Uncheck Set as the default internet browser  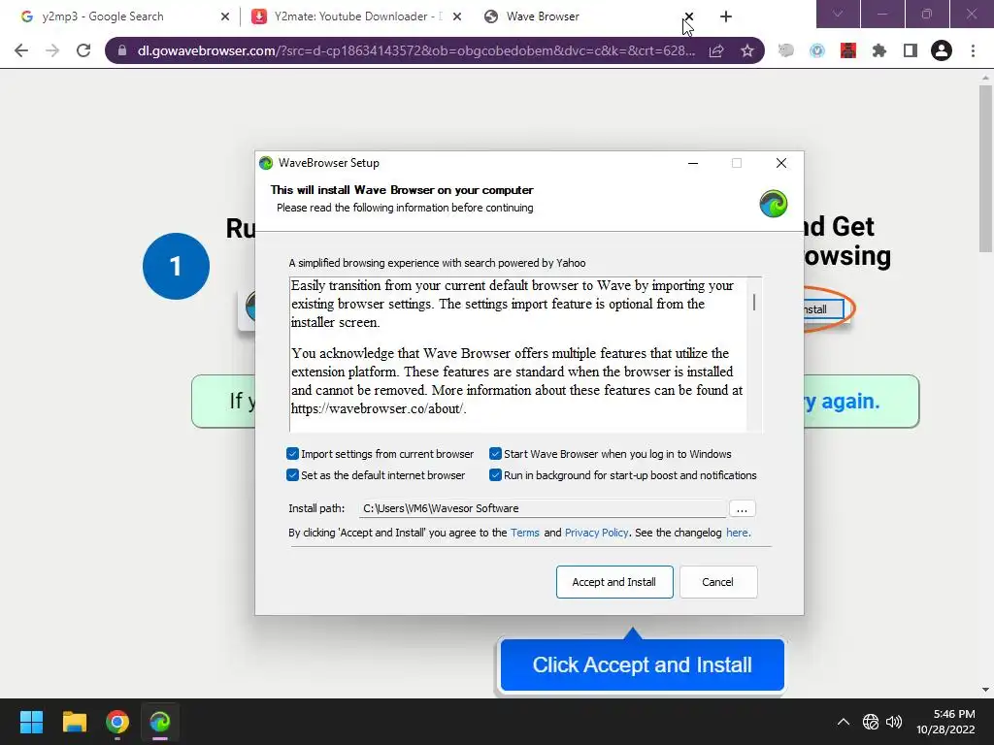coord(292,475)
